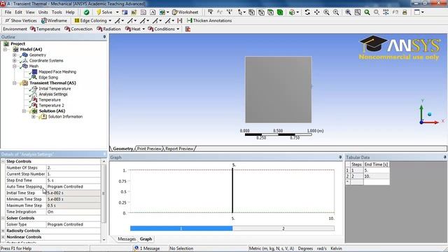Collapse the Step Controls section
This screenshot has width=448, height=252.
(x=3, y=162)
